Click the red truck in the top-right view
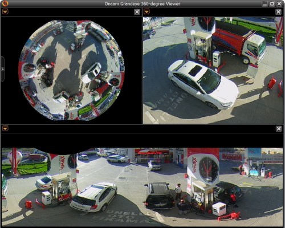 pos(239,43)
